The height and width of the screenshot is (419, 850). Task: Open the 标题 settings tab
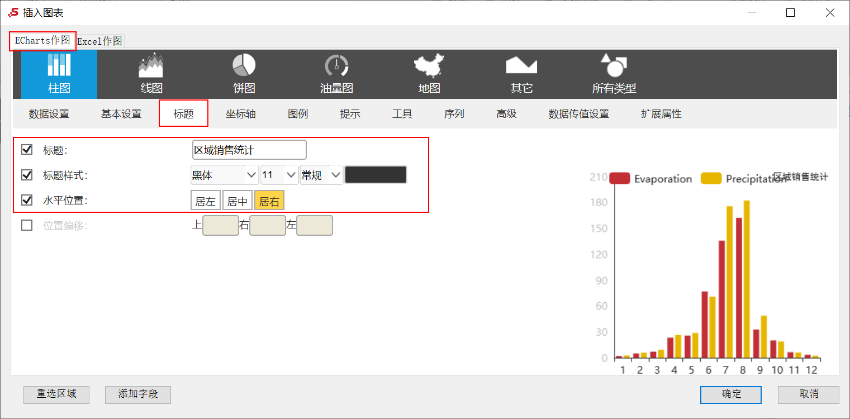pyautogui.click(x=183, y=114)
